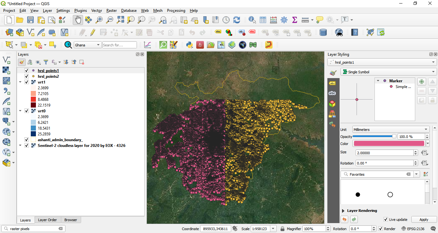Open the Favorites symbol filter dropdown
This screenshot has width=438, height=233.
[417, 174]
